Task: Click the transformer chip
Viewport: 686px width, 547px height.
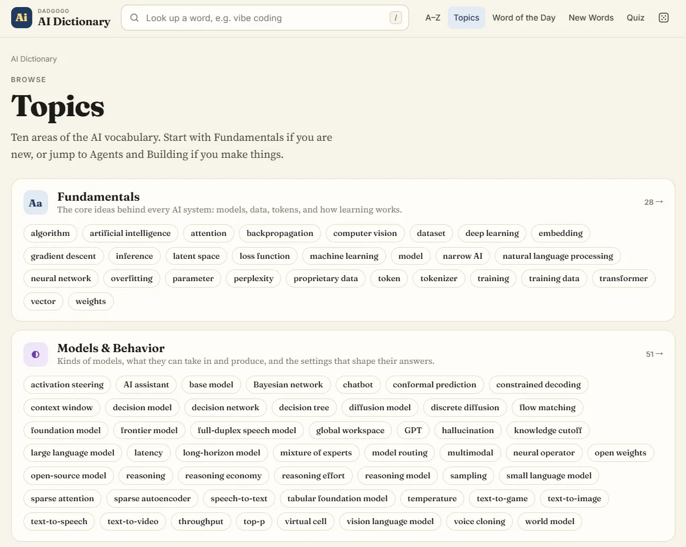Action: click(x=623, y=278)
